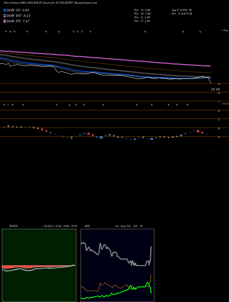
Task: Click the chart title mentioning SUNILHITEC MunafaSutra.com
Action: tap(50, 3)
